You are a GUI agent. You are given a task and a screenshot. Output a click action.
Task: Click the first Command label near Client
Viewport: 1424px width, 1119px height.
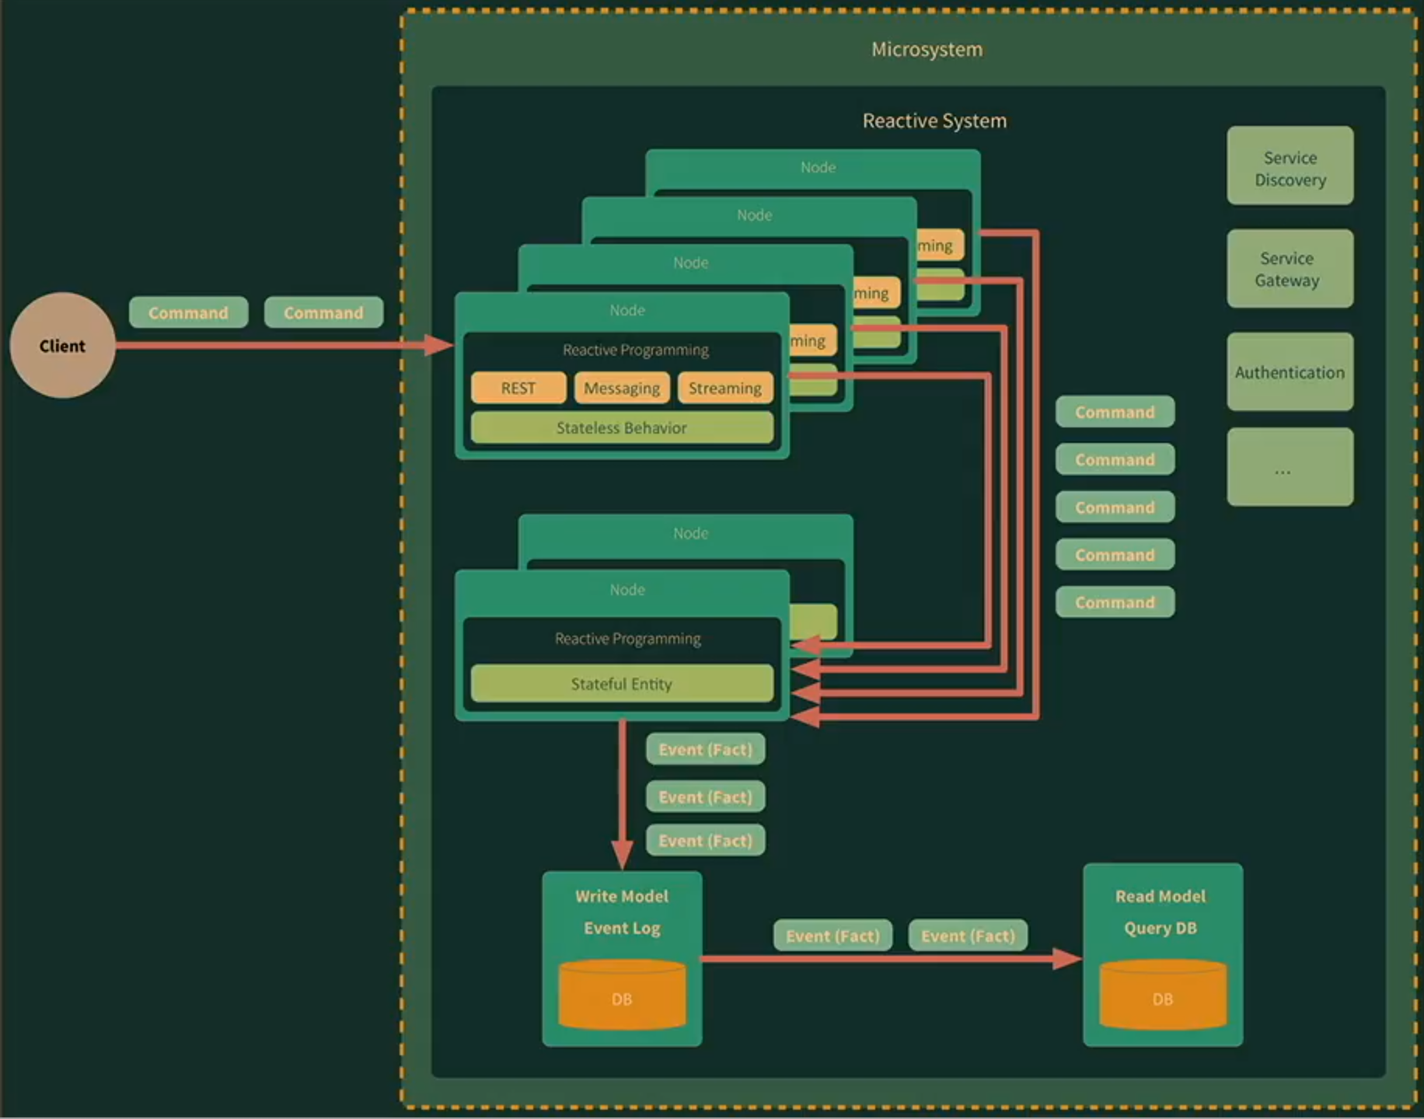188,312
